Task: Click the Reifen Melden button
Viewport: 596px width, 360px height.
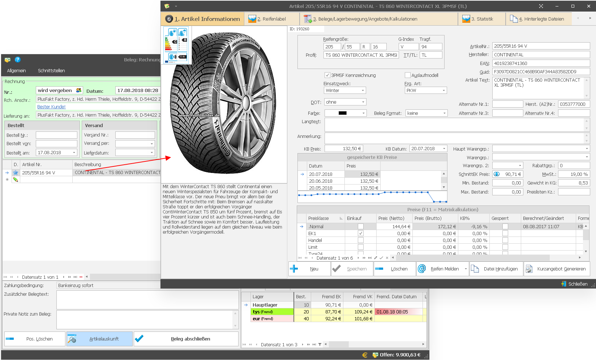Action: tap(443, 269)
